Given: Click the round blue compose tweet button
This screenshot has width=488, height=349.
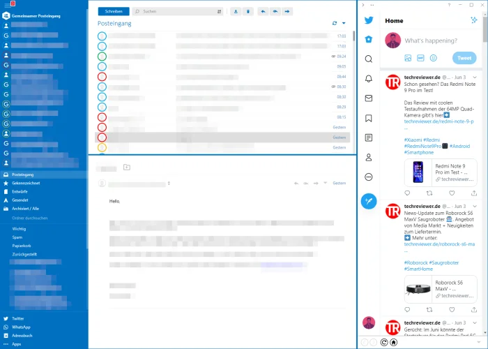Looking at the screenshot, I should pyautogui.click(x=369, y=201).
